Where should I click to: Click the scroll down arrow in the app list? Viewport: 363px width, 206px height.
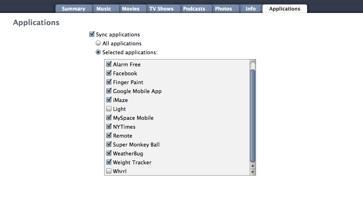(252, 172)
